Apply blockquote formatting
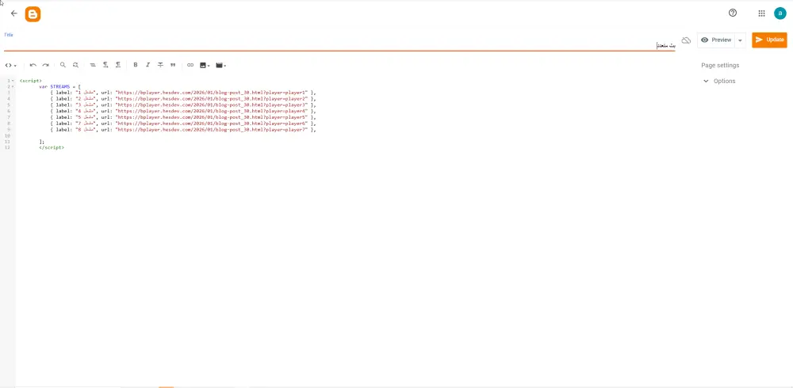The image size is (793, 388). point(173,65)
